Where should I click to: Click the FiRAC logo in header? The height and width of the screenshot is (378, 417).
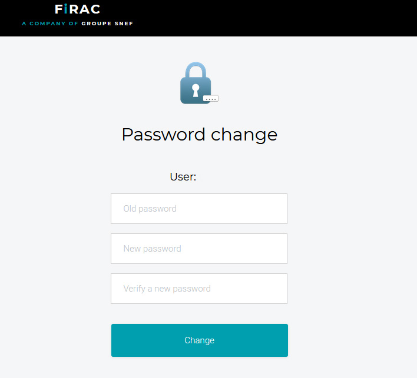click(x=77, y=9)
